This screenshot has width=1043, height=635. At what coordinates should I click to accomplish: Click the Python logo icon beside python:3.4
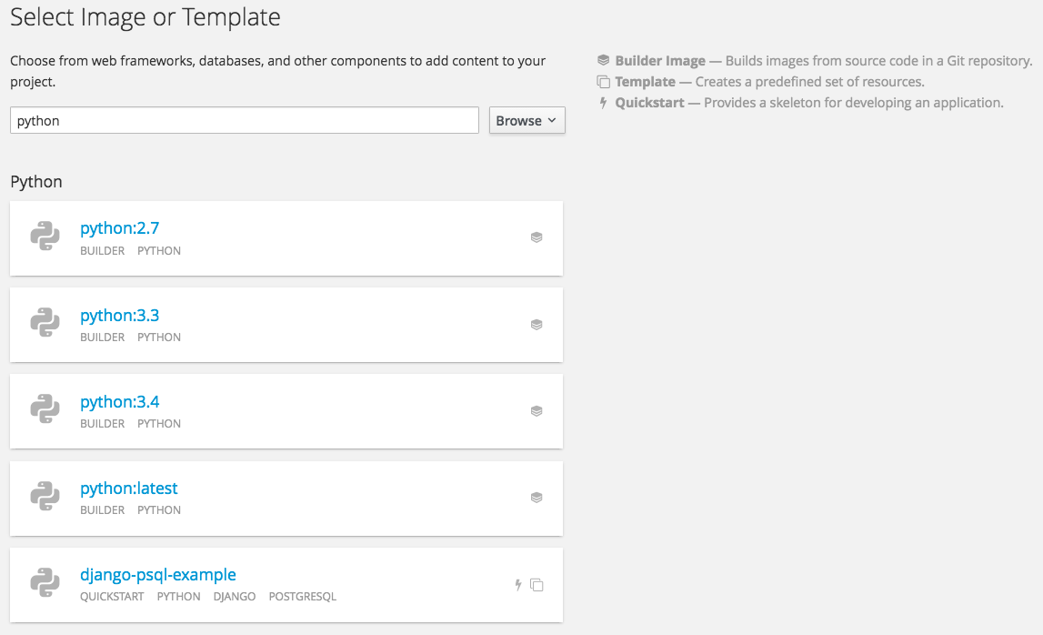[x=45, y=409]
